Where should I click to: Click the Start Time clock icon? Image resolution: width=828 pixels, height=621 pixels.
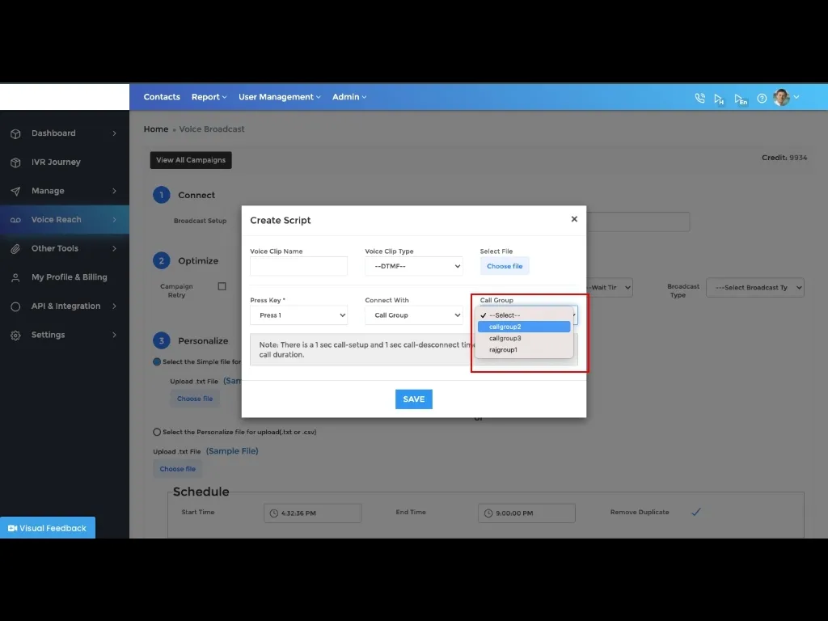273,513
